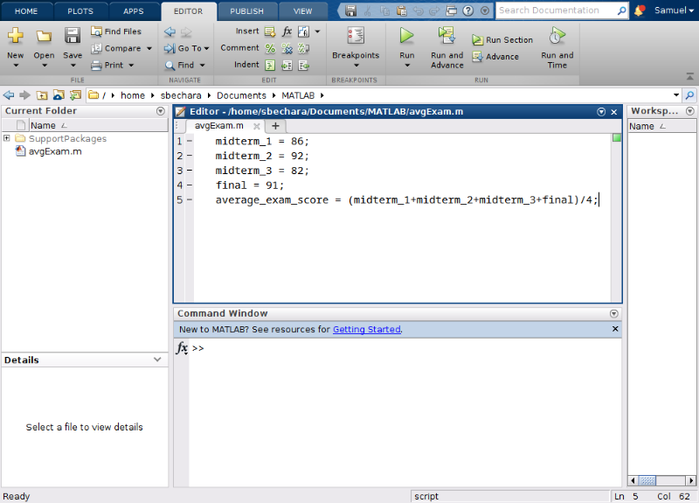The height and width of the screenshot is (503, 699).
Task: Click the Advance button
Action: [x=495, y=57]
